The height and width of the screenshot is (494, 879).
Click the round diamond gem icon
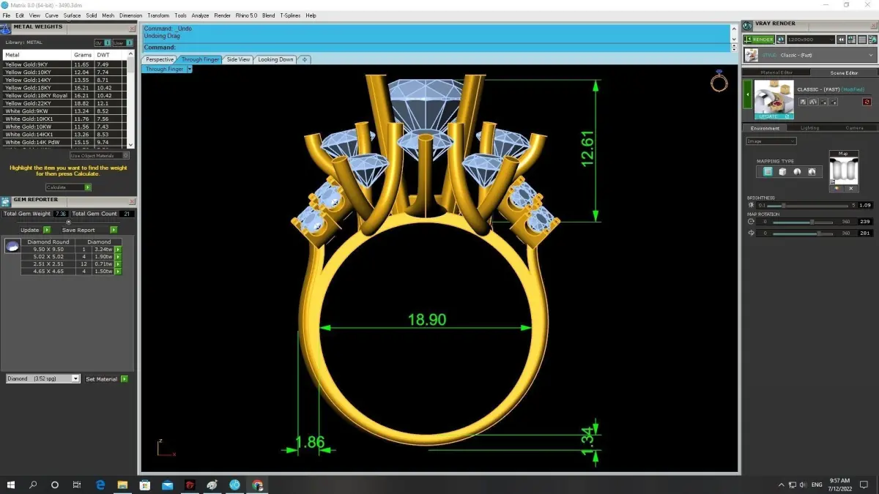click(11, 246)
